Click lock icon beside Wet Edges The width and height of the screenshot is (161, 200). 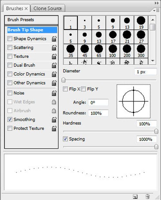(x=54, y=102)
